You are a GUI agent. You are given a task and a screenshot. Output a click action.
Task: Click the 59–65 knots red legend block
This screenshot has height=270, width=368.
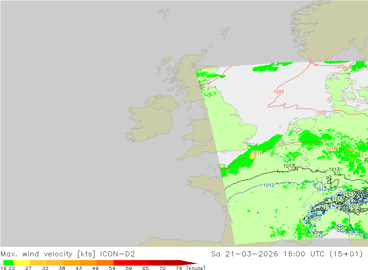[x=139, y=263]
